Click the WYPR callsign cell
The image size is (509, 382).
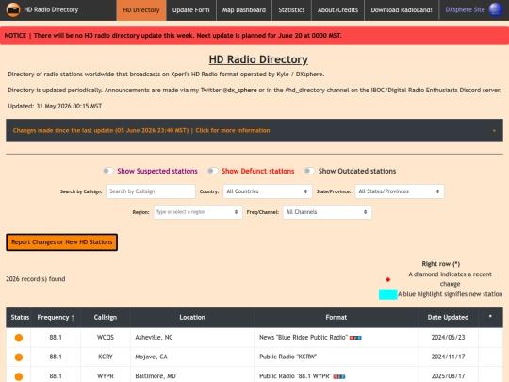(106, 375)
